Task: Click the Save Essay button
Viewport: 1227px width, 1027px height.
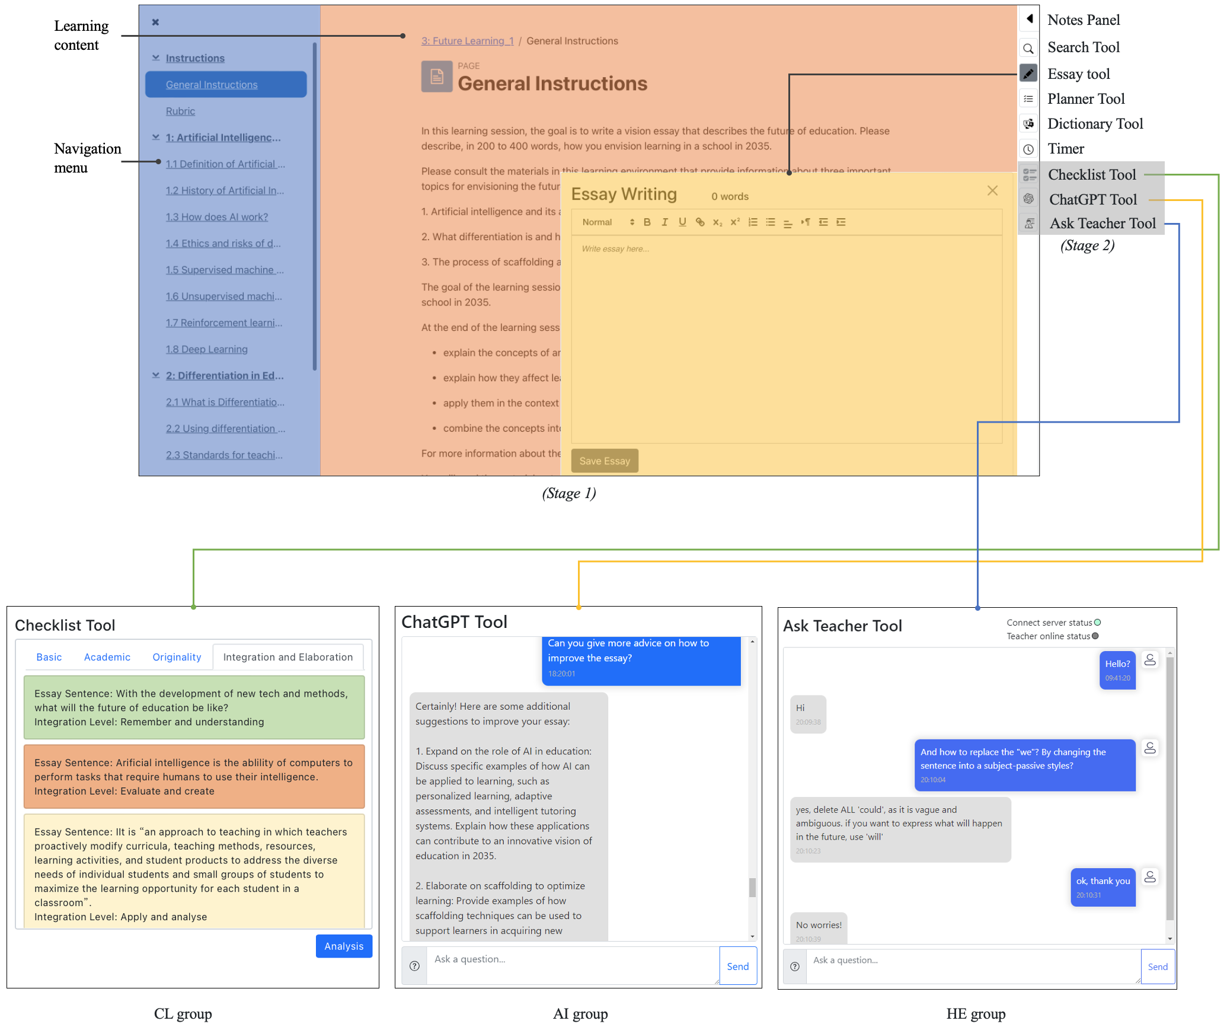Action: click(x=605, y=461)
